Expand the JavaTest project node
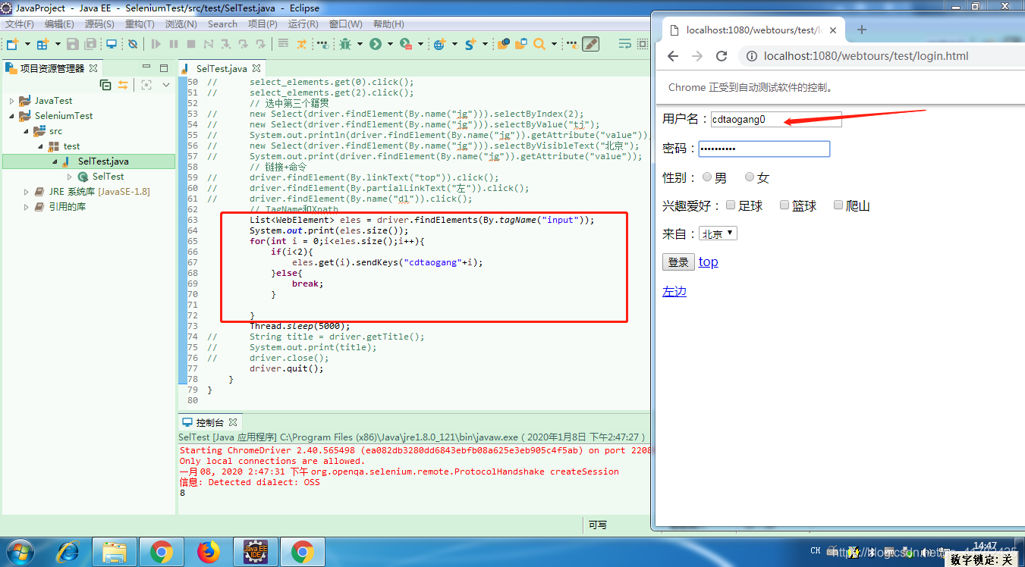The image size is (1025, 567). point(11,101)
